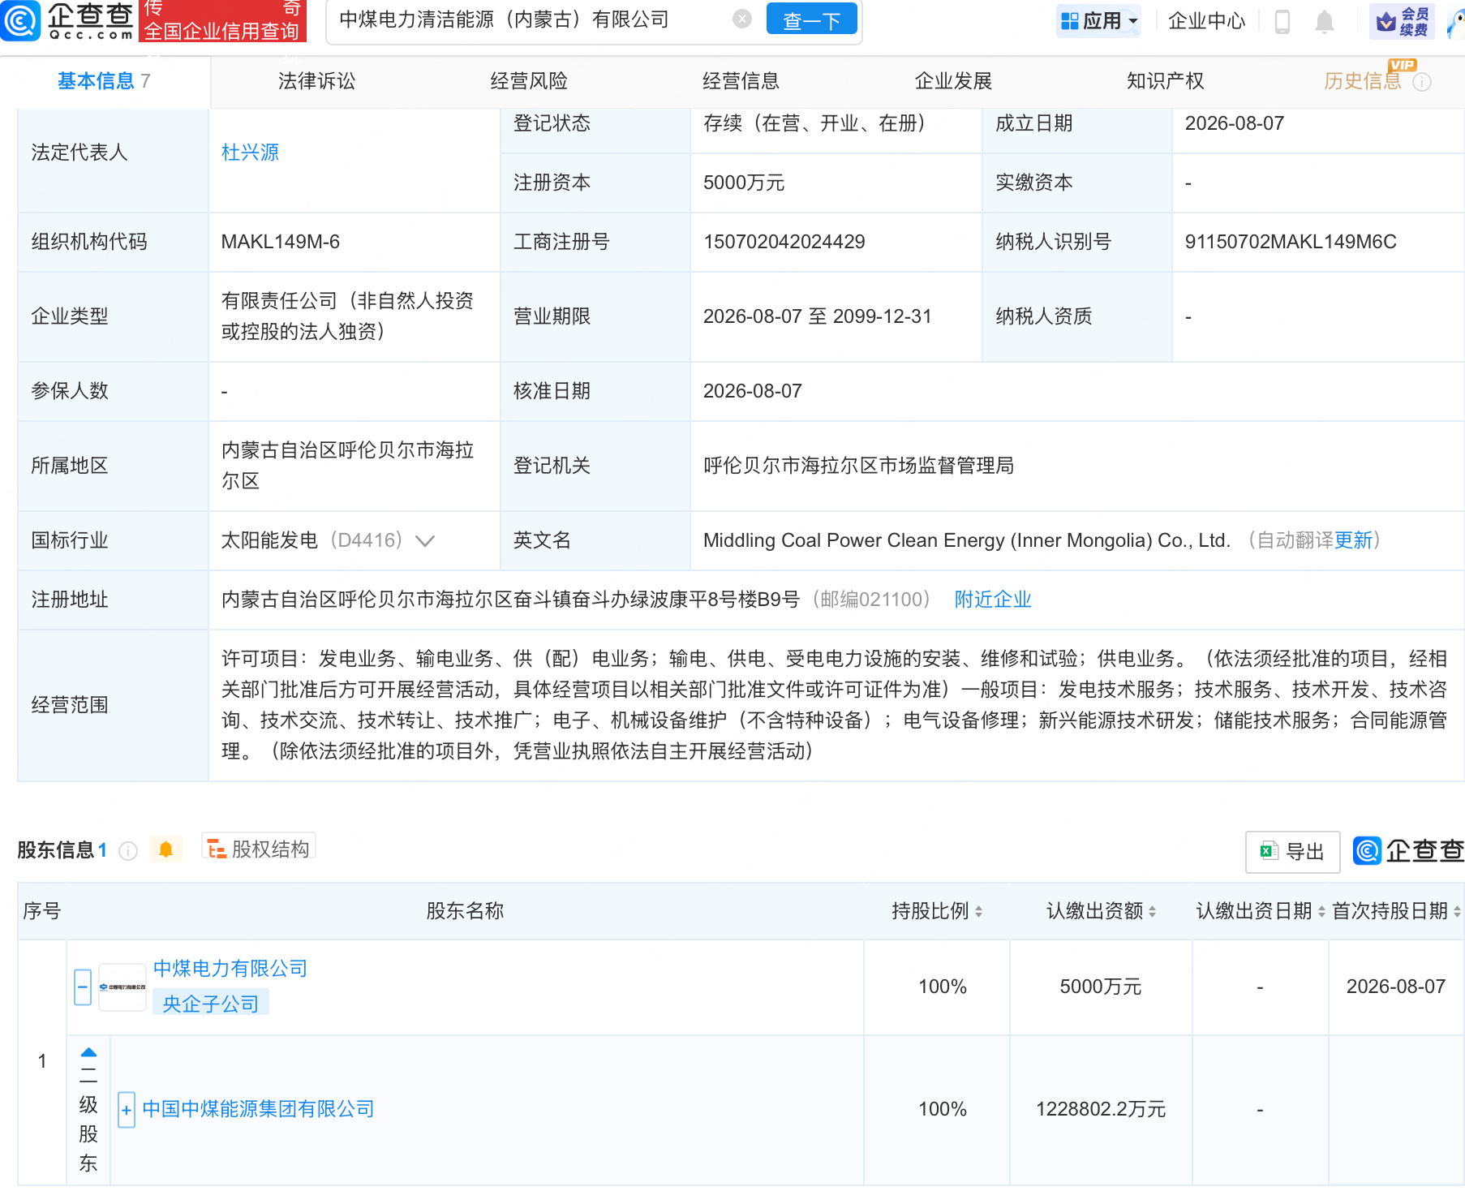Click the Qcc.com logo icon
The width and height of the screenshot is (1465, 1191).
[20, 20]
